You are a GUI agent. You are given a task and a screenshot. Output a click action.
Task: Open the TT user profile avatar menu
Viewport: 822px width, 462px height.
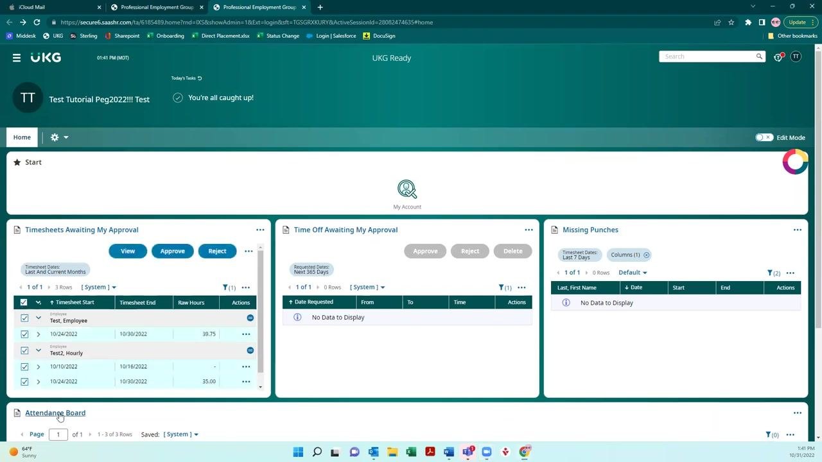click(x=796, y=56)
